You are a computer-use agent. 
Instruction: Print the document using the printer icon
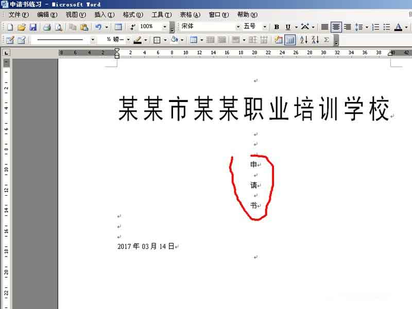(47, 27)
